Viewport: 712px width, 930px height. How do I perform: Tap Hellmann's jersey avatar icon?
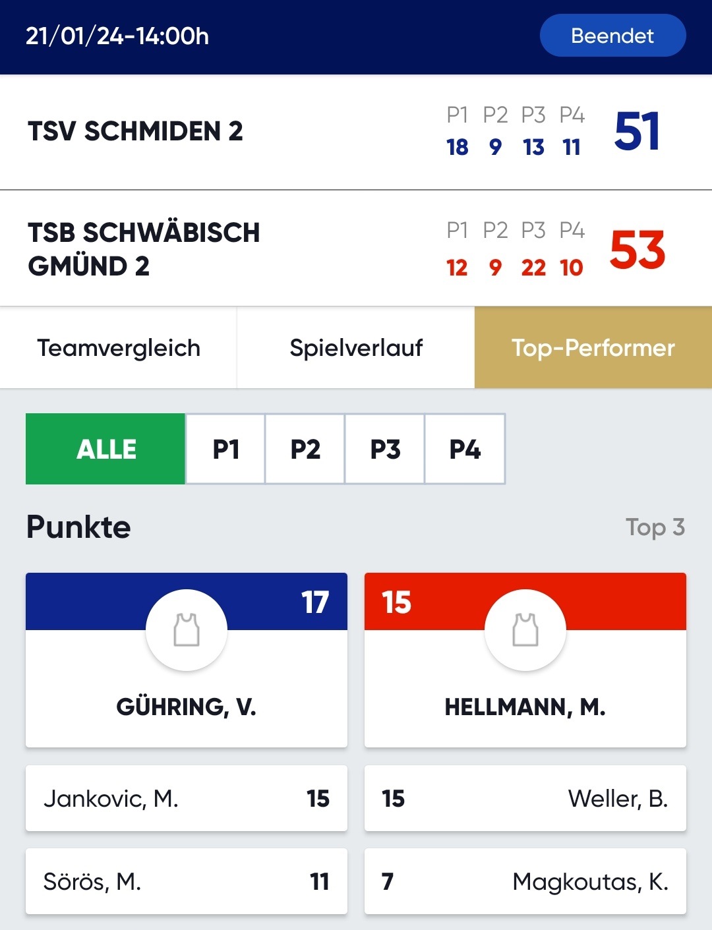coord(525,629)
